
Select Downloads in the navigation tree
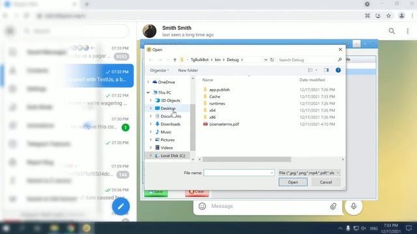tap(171, 124)
